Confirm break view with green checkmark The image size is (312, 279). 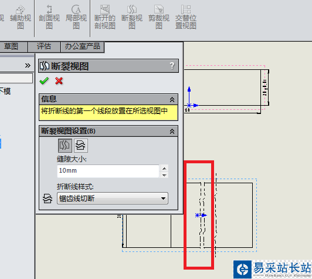point(44,81)
